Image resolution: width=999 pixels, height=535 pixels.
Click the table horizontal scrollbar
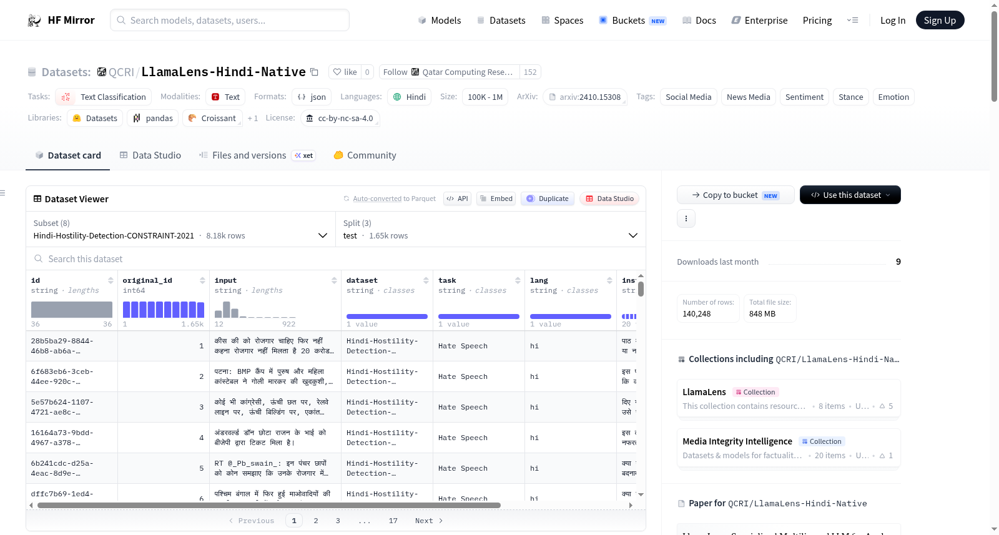tap(268, 505)
